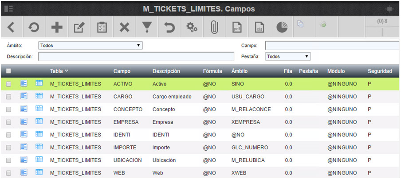
Task: Open the filter funnel icon
Action: (x=147, y=27)
